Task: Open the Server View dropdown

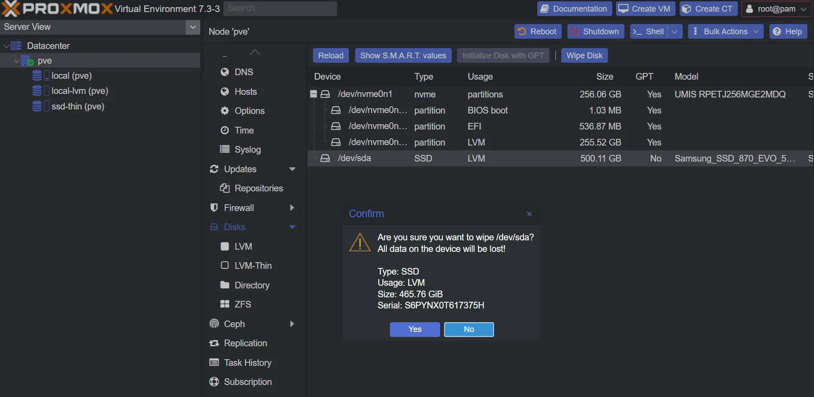Action: [x=192, y=27]
